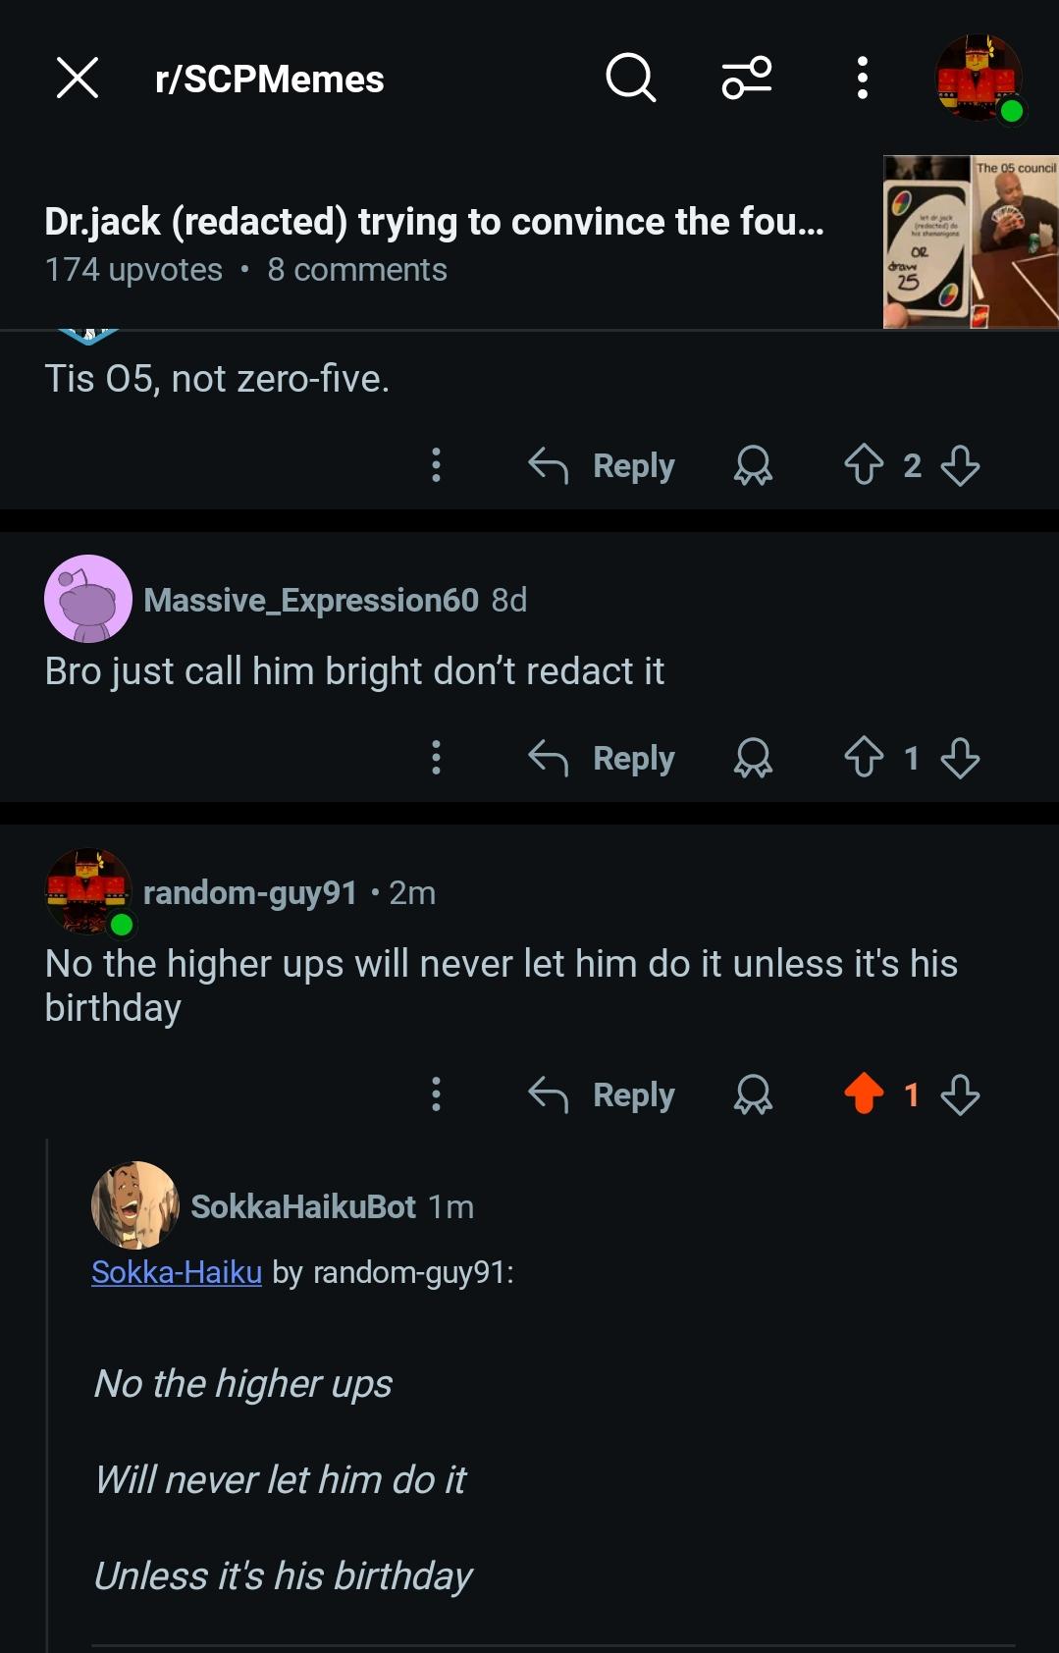This screenshot has width=1059, height=1653.
Task: Downvote Massive_Expression60's comment
Action: coord(960,758)
